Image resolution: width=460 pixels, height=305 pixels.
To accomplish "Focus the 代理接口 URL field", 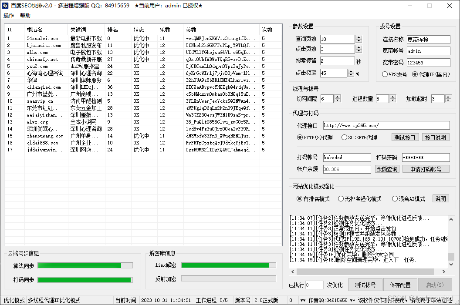I will pyautogui.click(x=386, y=125).
